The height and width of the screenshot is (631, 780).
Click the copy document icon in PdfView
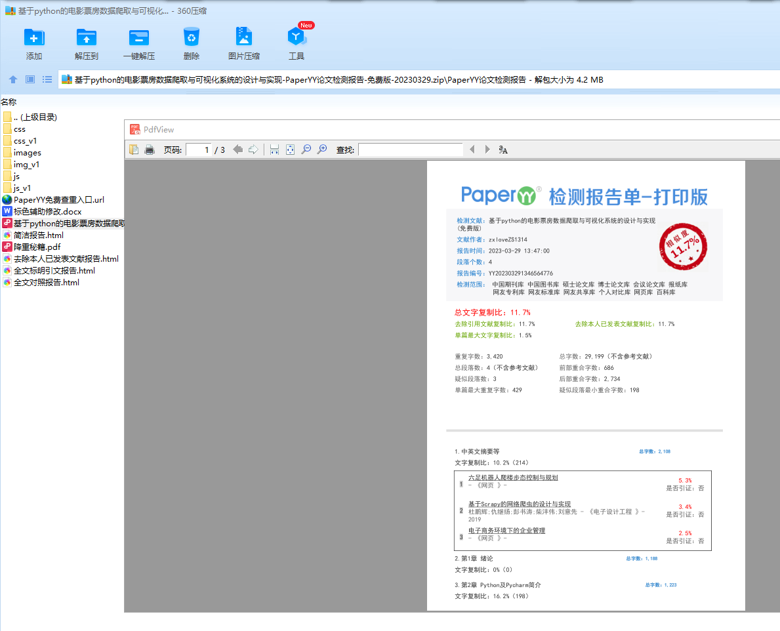(x=134, y=150)
